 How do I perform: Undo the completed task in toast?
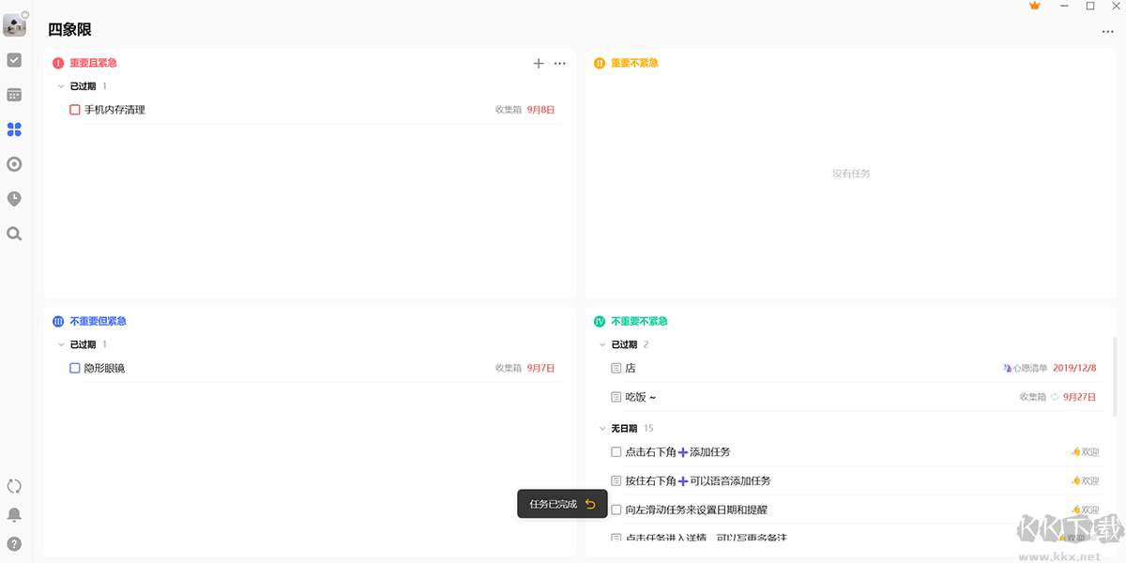[x=590, y=504]
